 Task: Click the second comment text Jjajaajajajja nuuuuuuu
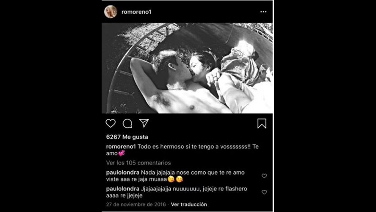click(171, 189)
